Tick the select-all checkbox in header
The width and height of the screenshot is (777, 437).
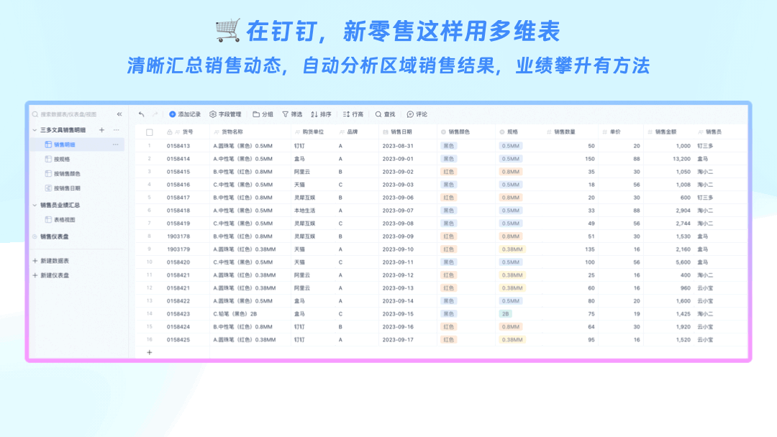[x=149, y=132]
